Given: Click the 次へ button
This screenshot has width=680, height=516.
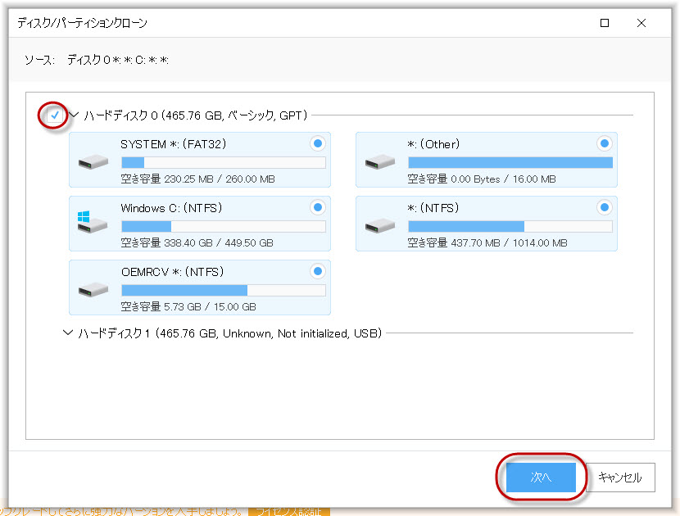Looking at the screenshot, I should click(x=541, y=478).
